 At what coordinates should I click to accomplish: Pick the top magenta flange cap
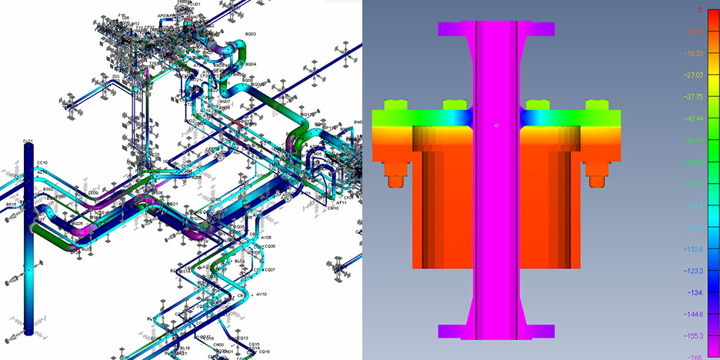[496, 28]
